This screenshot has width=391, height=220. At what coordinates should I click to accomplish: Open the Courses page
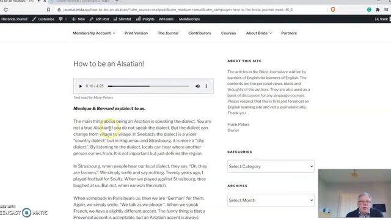point(228,33)
